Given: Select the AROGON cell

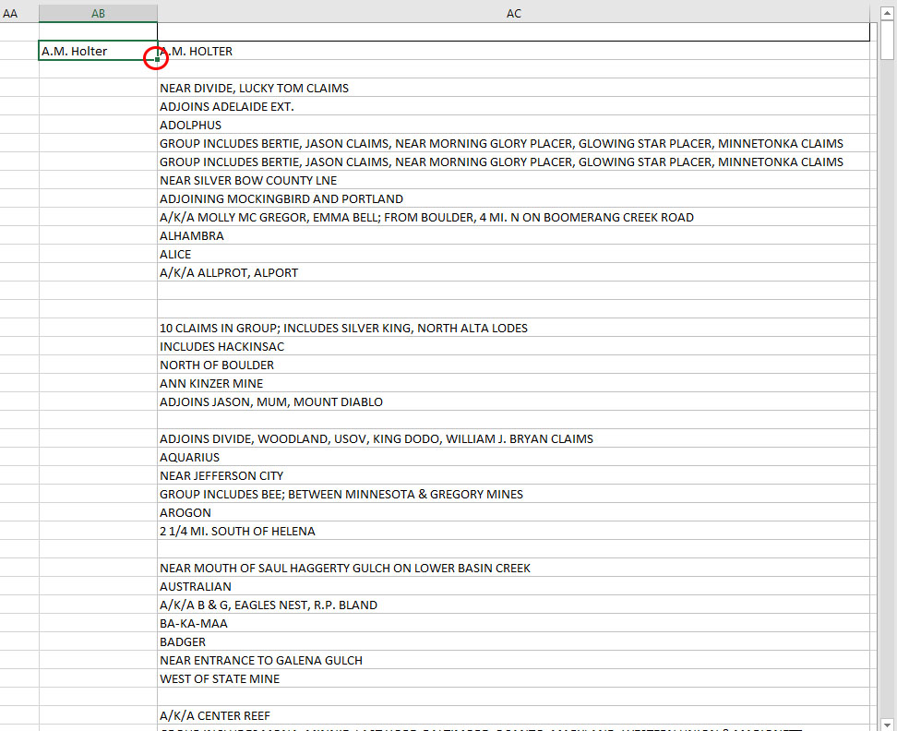Looking at the screenshot, I should point(185,513).
